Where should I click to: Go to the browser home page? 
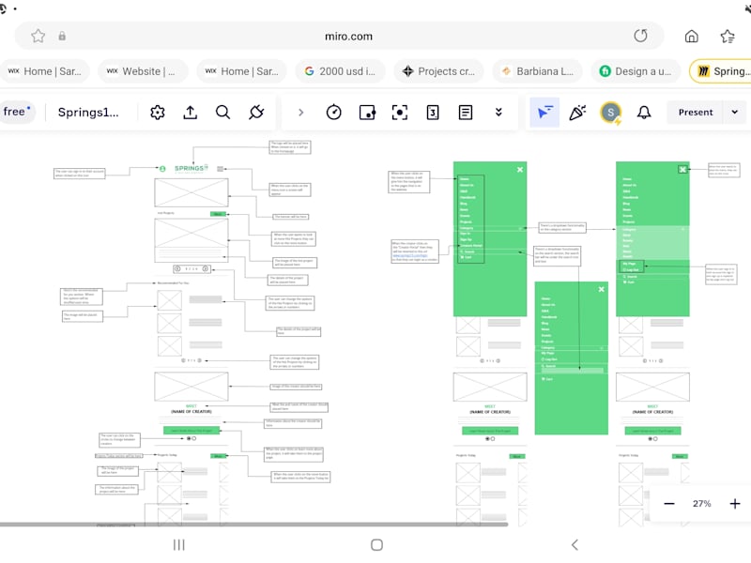(692, 36)
